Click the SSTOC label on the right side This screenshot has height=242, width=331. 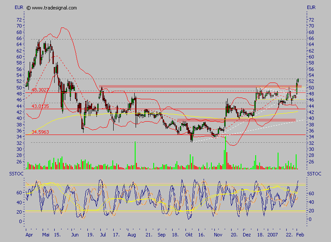point(314,173)
